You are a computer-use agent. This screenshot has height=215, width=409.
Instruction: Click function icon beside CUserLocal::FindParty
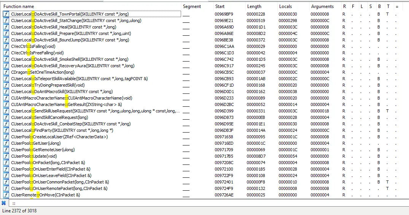(x=6, y=130)
